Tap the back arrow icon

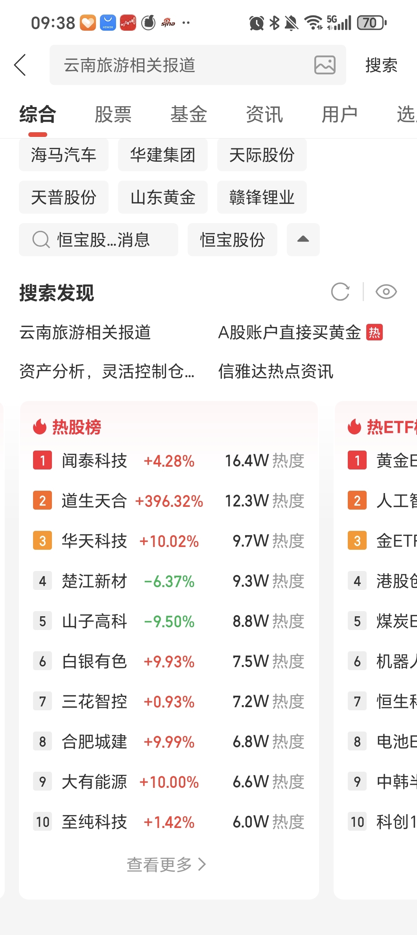point(20,65)
